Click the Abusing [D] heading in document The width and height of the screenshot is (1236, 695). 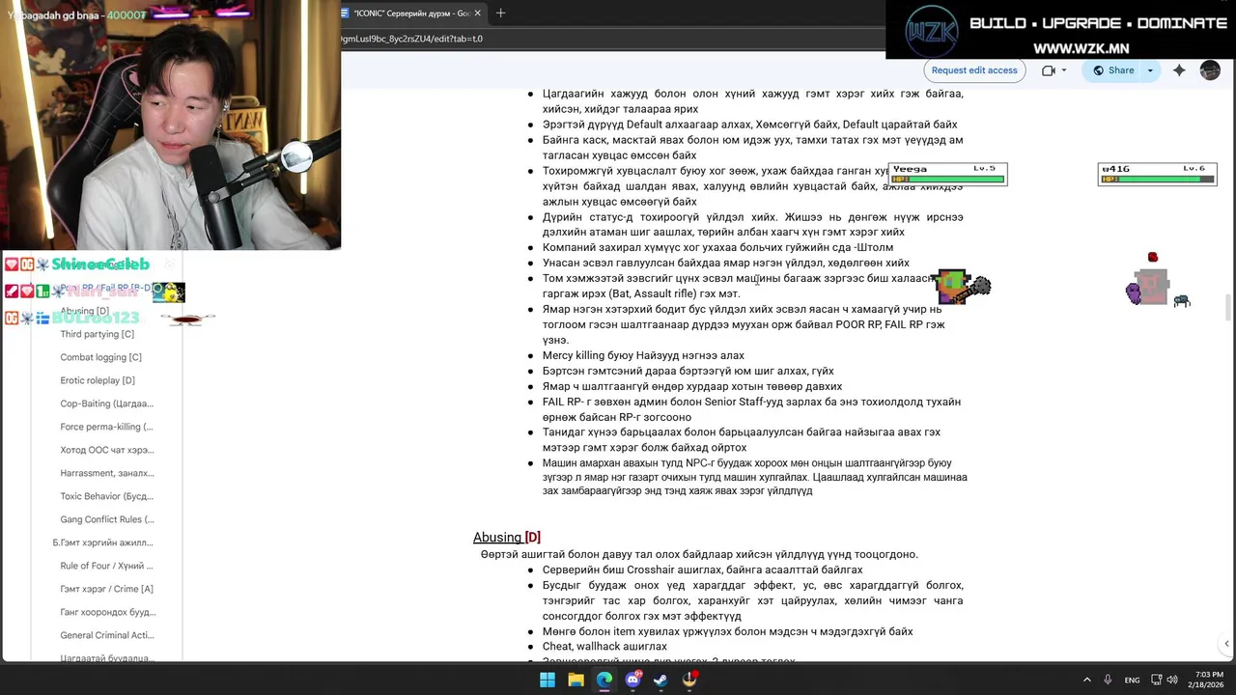(507, 537)
